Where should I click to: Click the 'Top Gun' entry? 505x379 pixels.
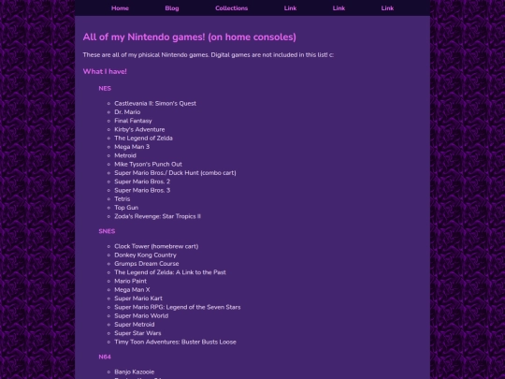tap(126, 208)
